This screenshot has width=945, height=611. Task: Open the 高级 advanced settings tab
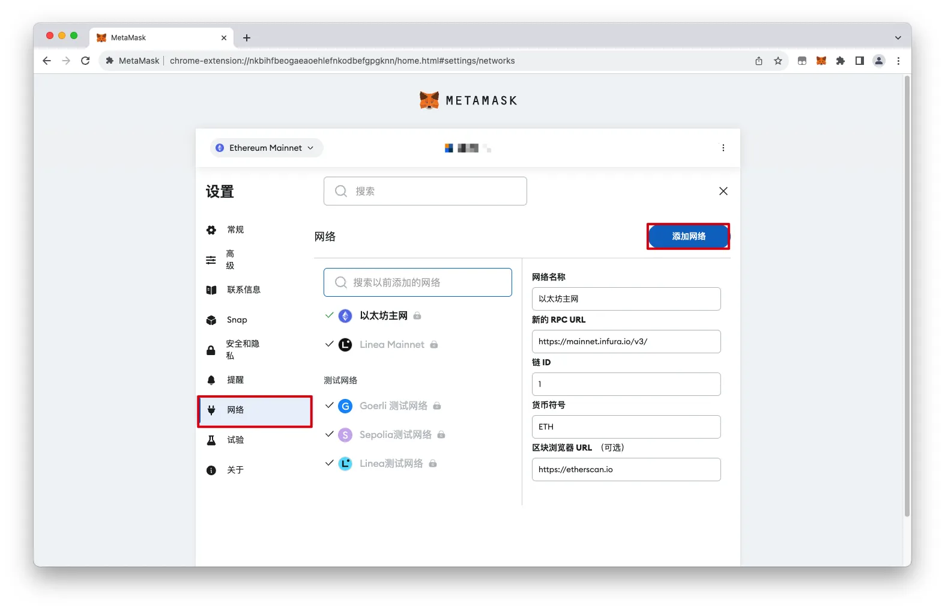(x=255, y=260)
